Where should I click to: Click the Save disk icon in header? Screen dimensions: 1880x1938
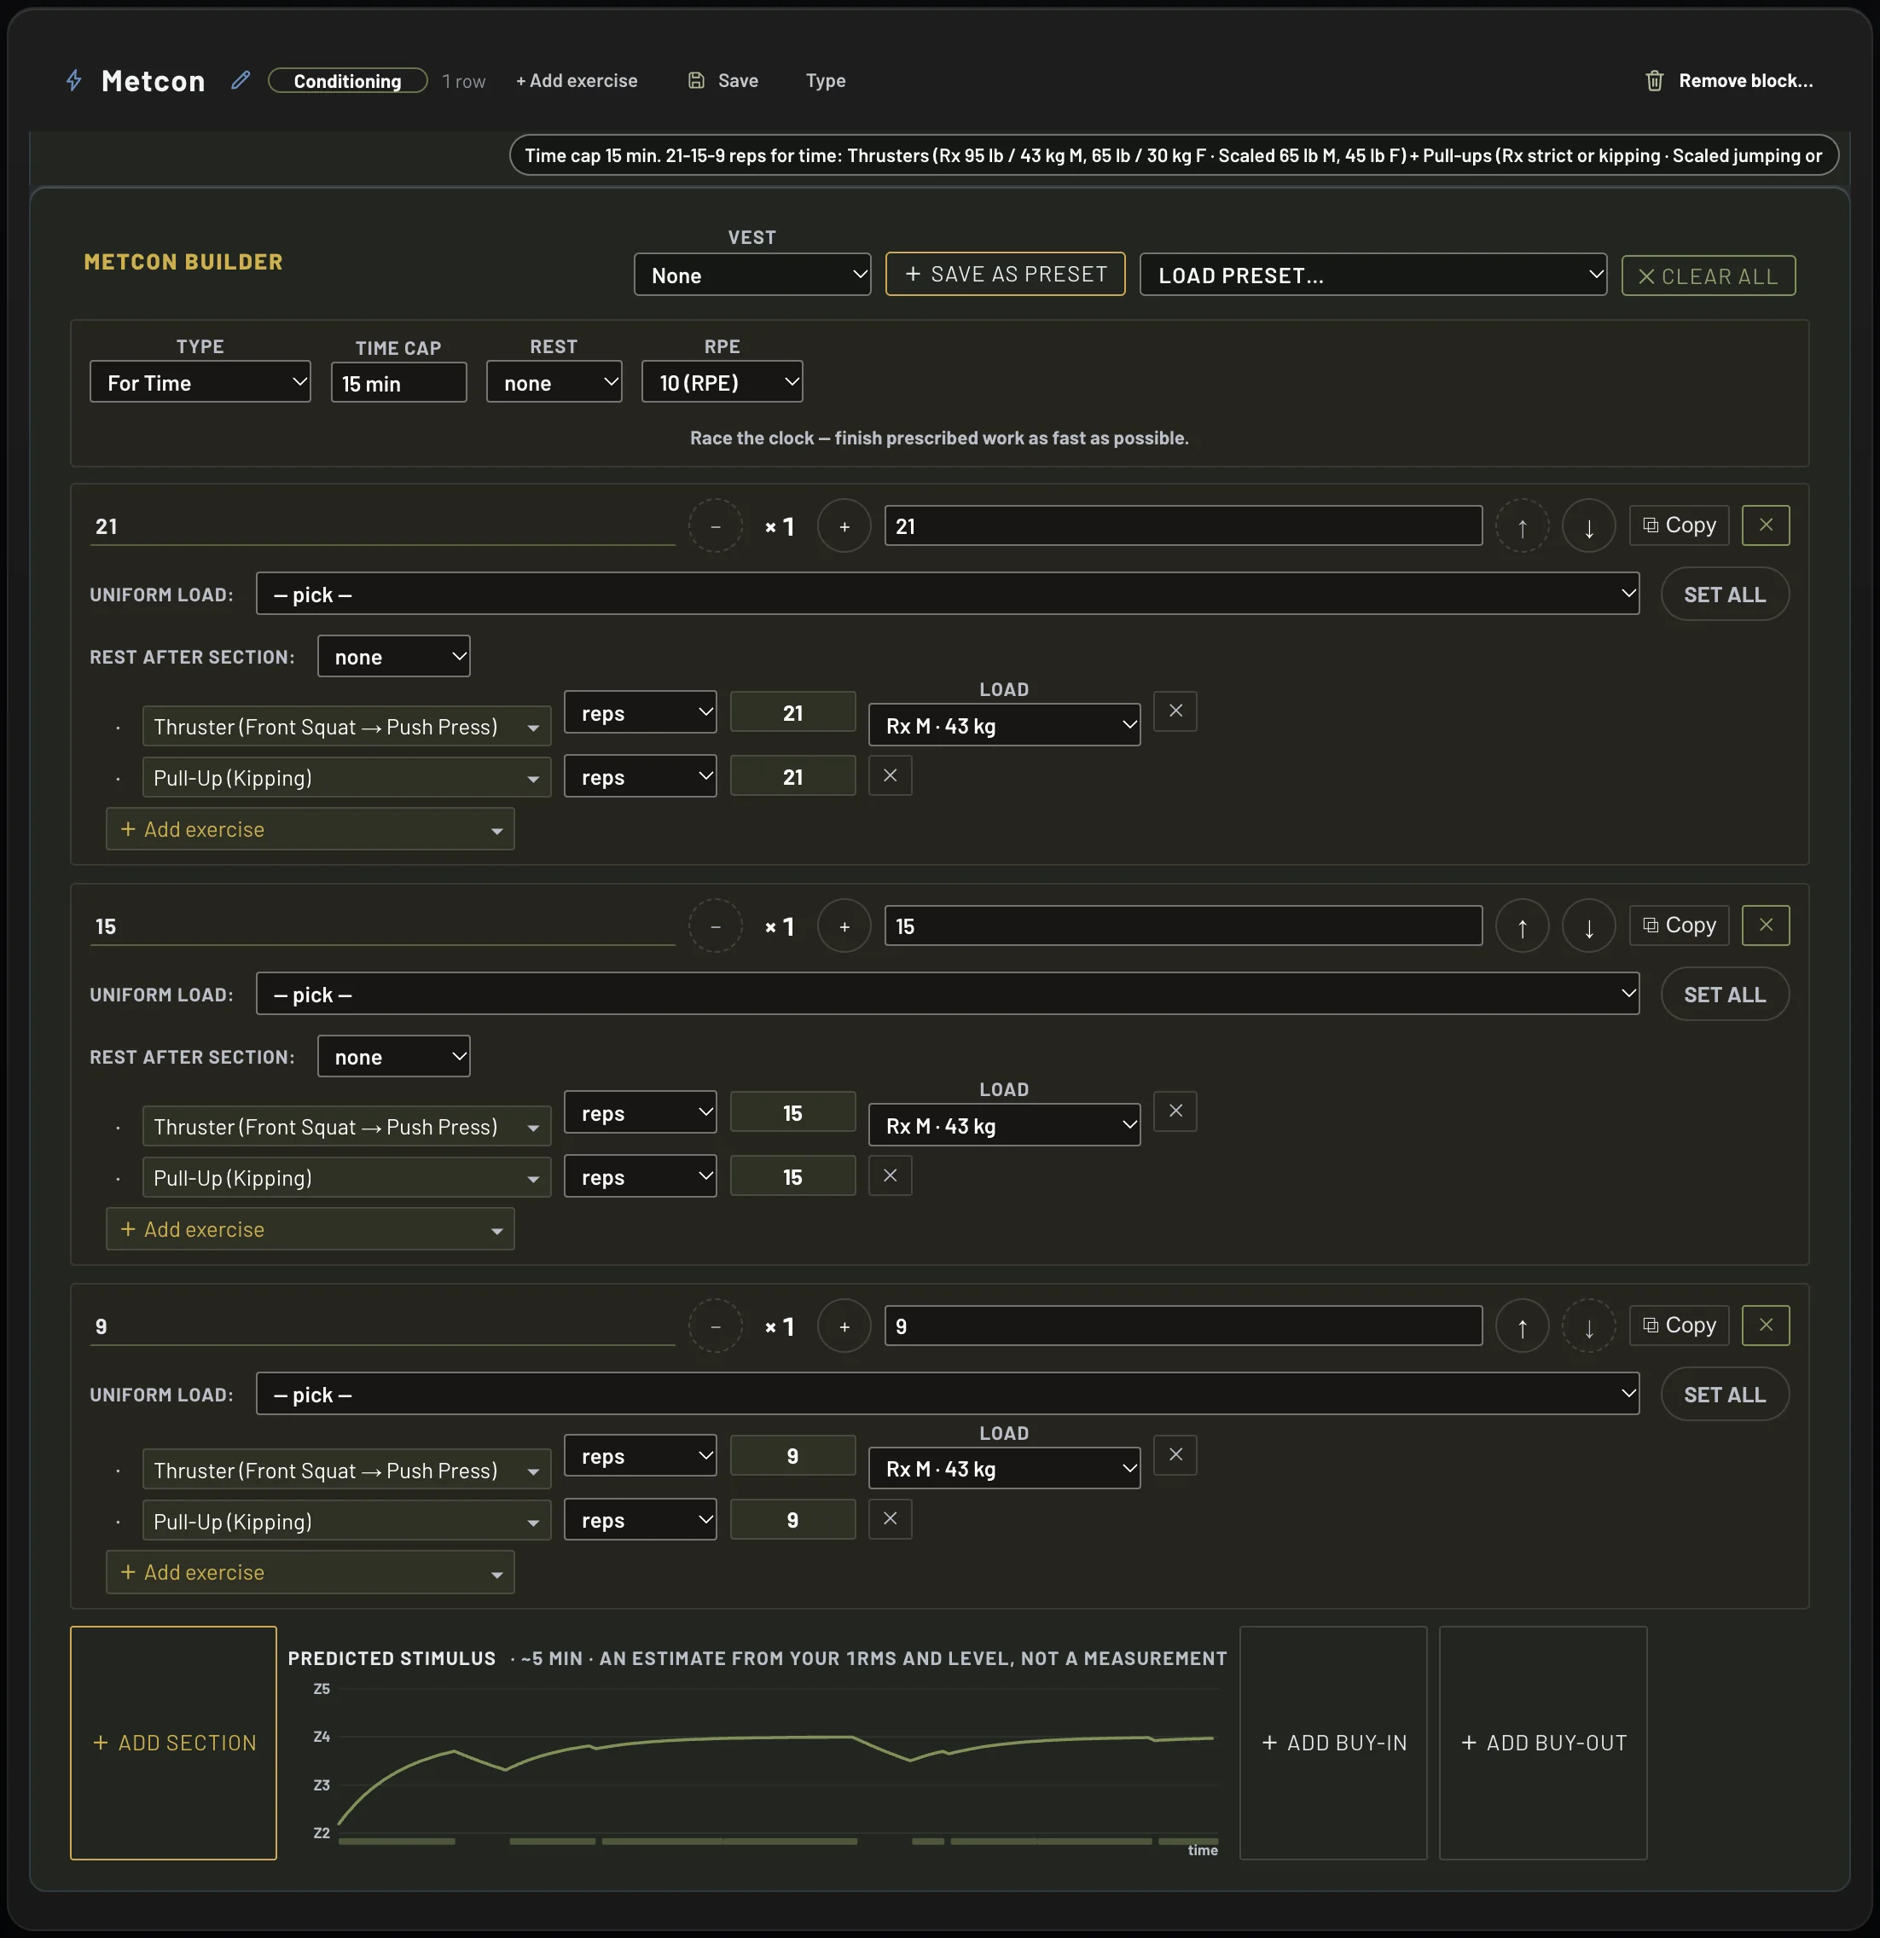point(696,80)
